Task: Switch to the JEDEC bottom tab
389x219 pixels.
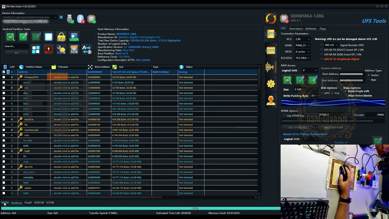Action: pyautogui.click(x=39, y=203)
